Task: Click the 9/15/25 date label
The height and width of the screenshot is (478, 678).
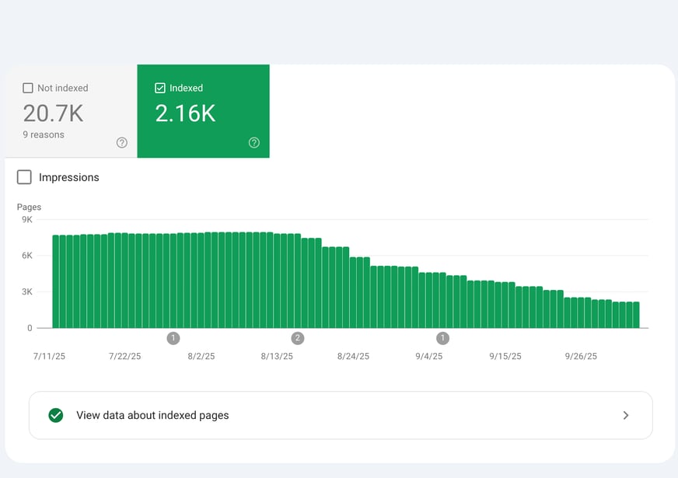Action: point(505,357)
